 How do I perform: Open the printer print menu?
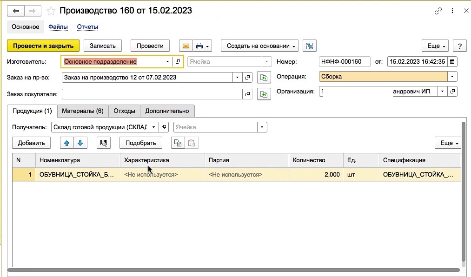[x=202, y=46]
